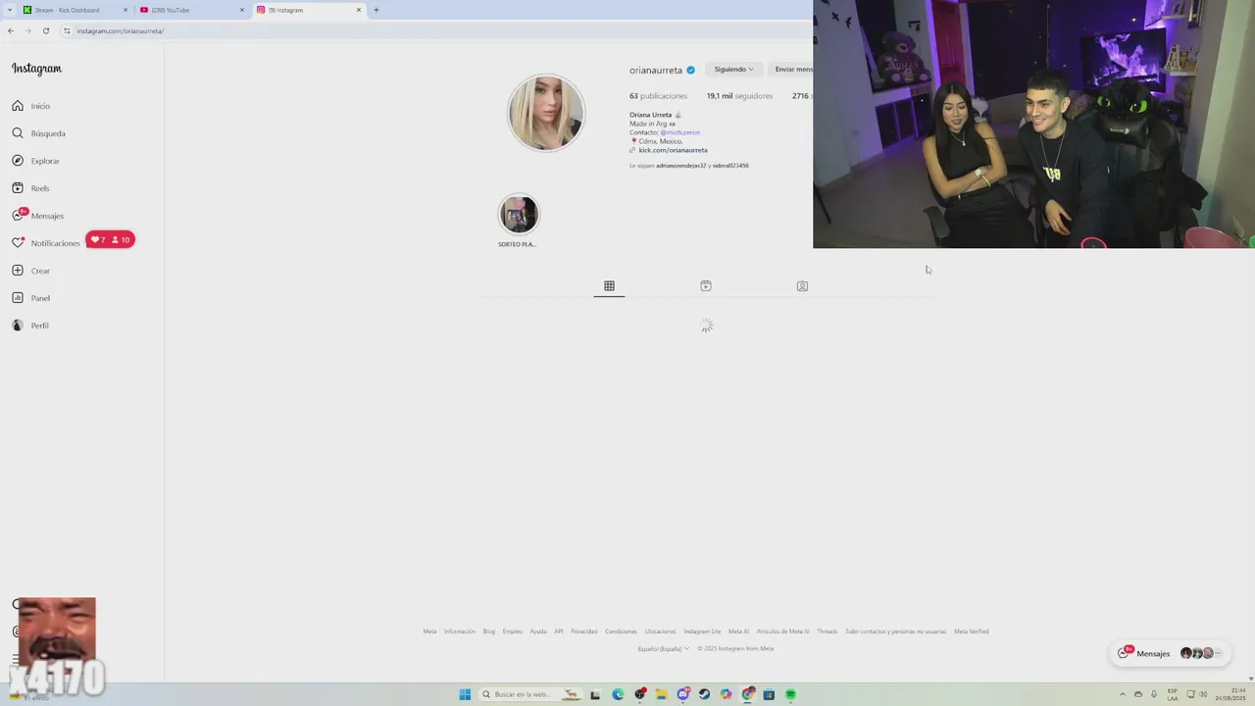Open the Threads footer link

828,631
